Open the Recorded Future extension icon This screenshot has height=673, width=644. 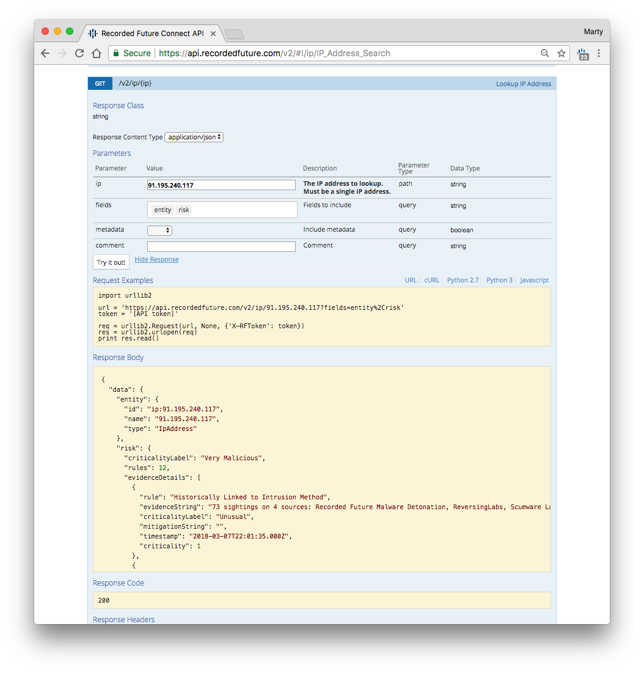(582, 54)
